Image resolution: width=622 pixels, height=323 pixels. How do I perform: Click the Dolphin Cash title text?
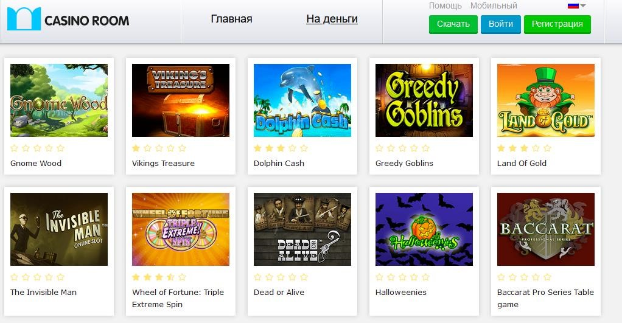[279, 163]
